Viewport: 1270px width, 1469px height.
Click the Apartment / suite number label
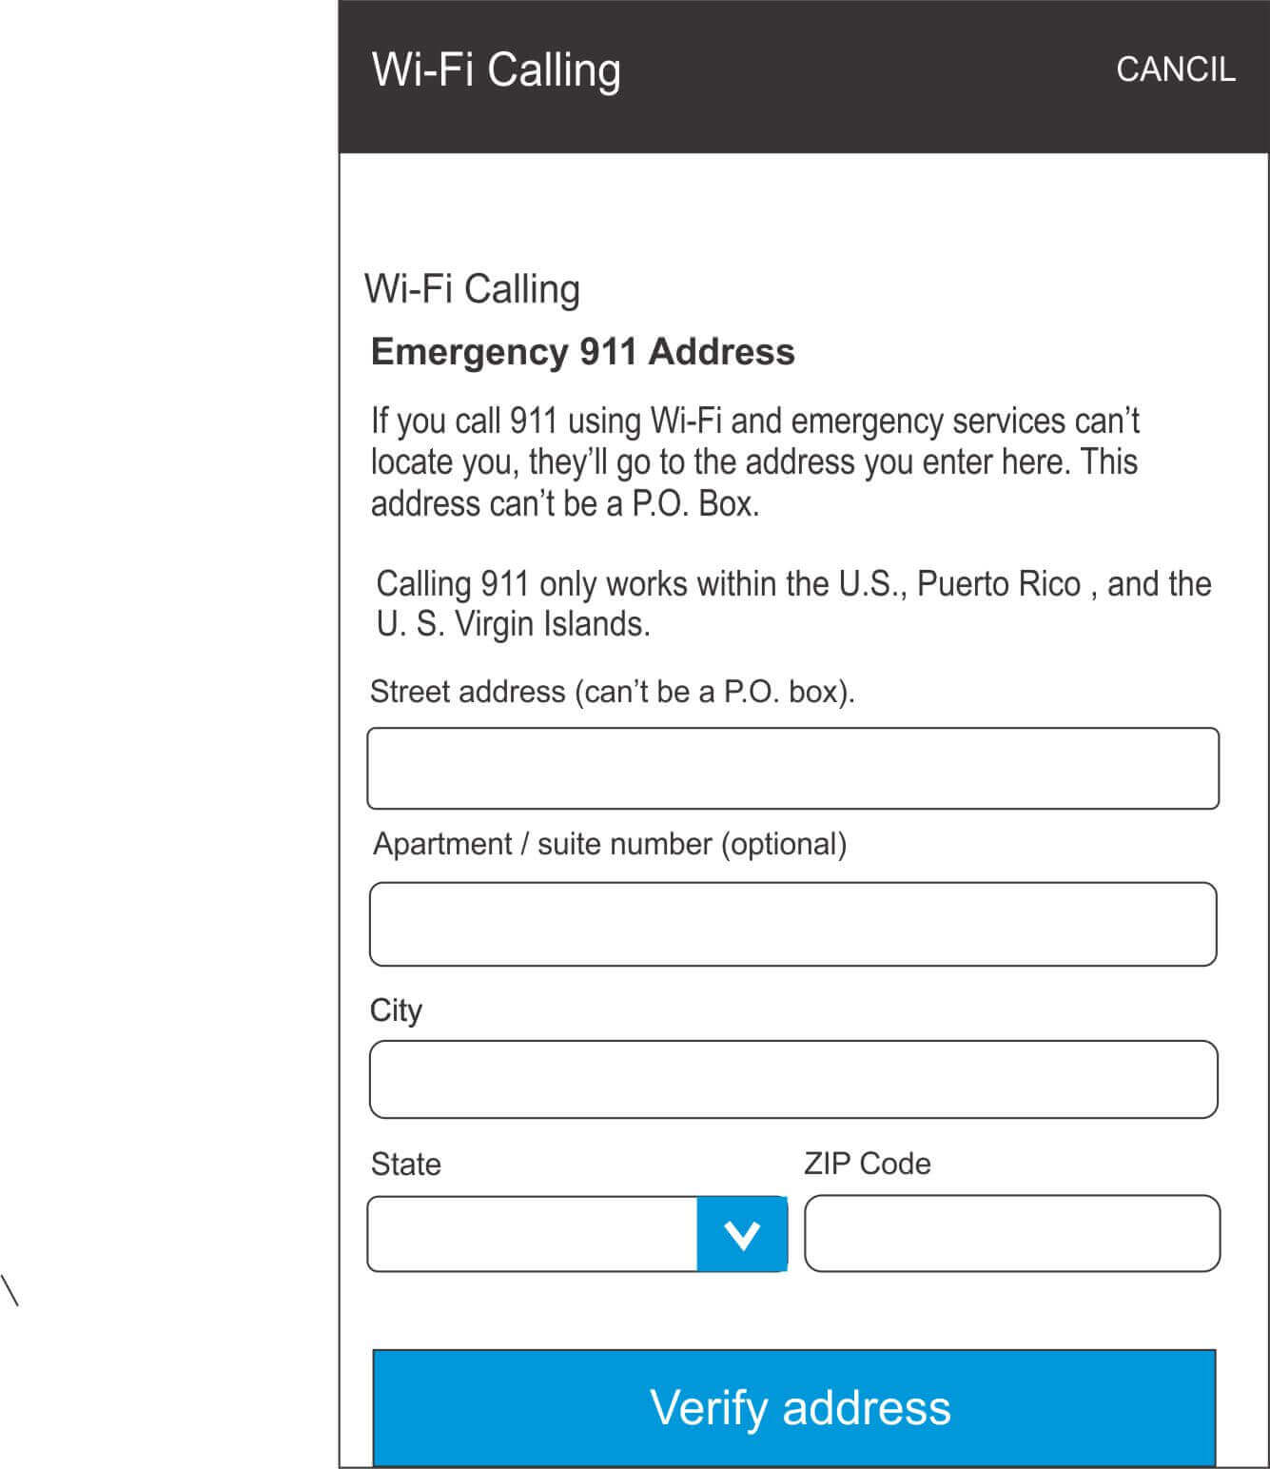pyautogui.click(x=609, y=844)
